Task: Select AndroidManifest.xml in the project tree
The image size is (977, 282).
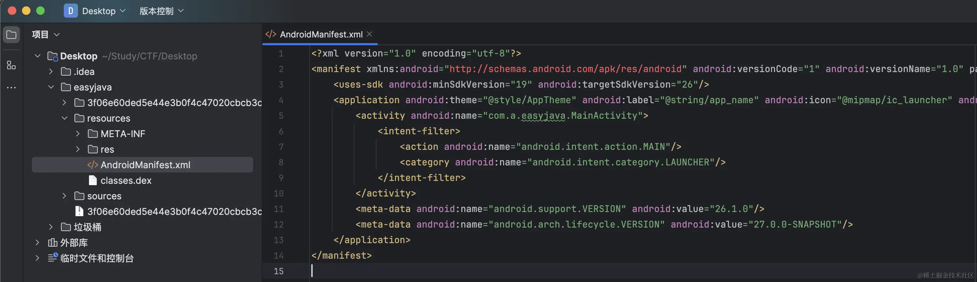Action: pyautogui.click(x=145, y=165)
